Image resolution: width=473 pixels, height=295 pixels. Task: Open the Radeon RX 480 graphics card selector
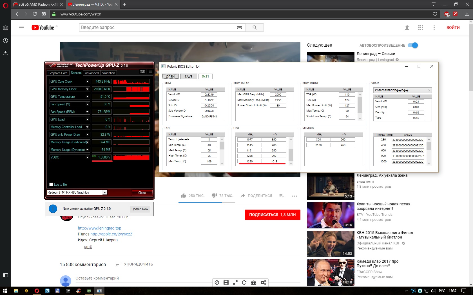(x=77, y=192)
